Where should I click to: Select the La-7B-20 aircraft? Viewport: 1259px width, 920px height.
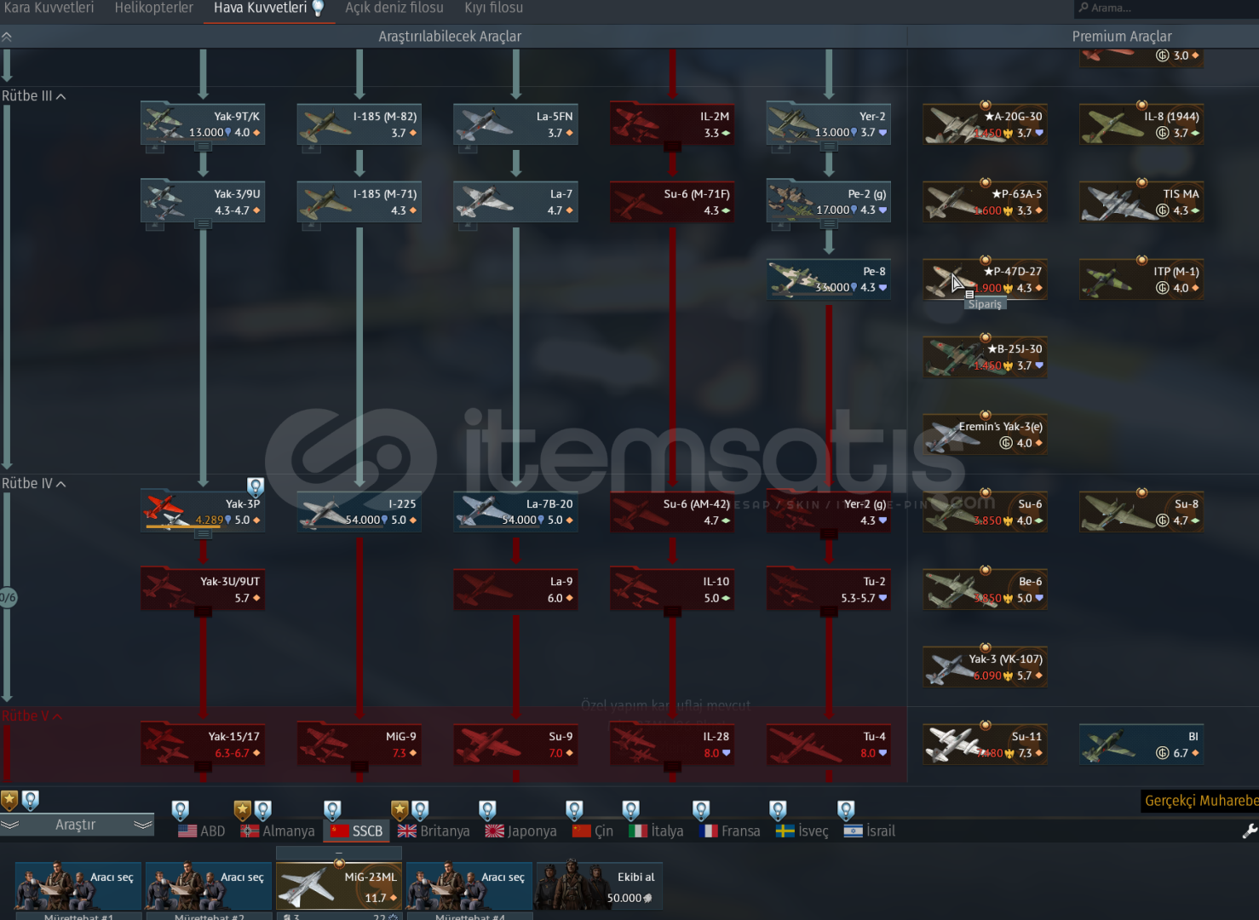click(x=516, y=511)
